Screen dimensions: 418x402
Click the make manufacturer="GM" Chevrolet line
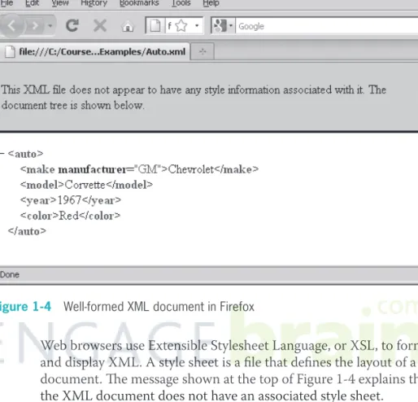(139, 169)
